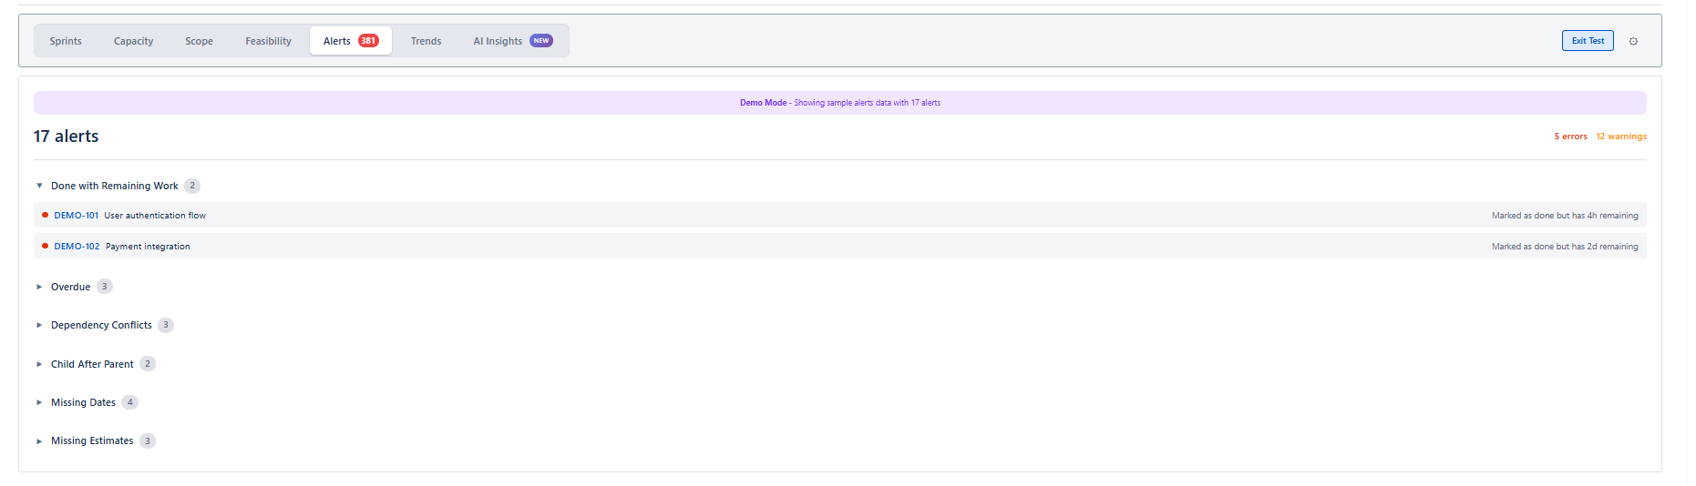Click the Exit Test button

tap(1588, 41)
